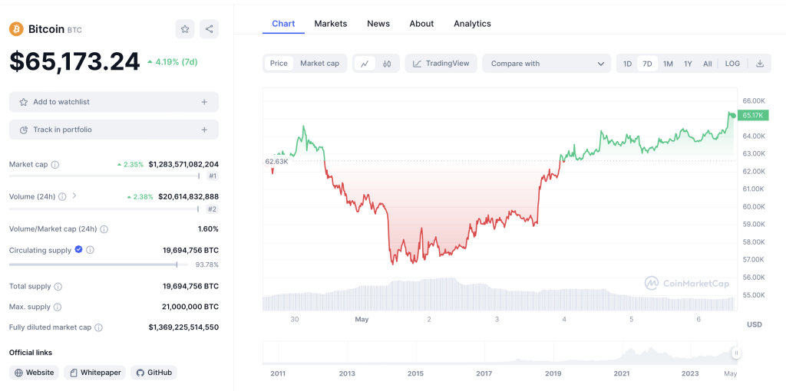Click the $1,283,571,082,204 market cap value

tap(183, 164)
